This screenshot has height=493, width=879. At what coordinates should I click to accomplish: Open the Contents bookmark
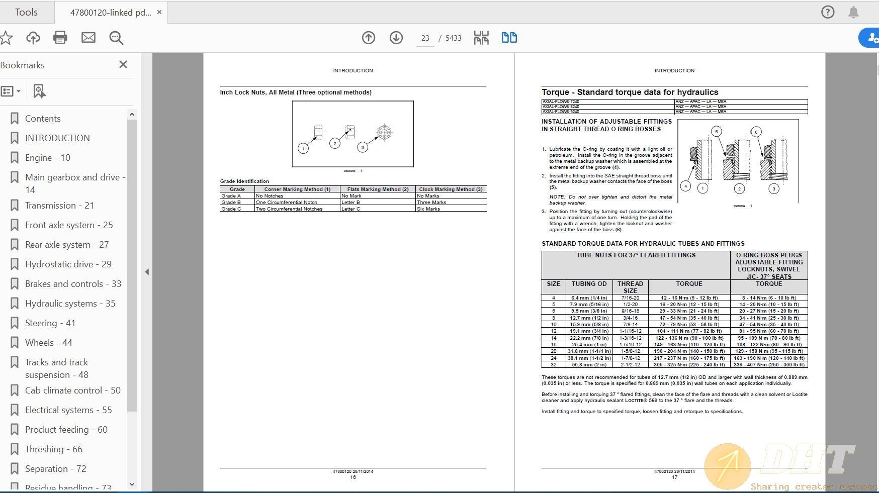tap(43, 119)
